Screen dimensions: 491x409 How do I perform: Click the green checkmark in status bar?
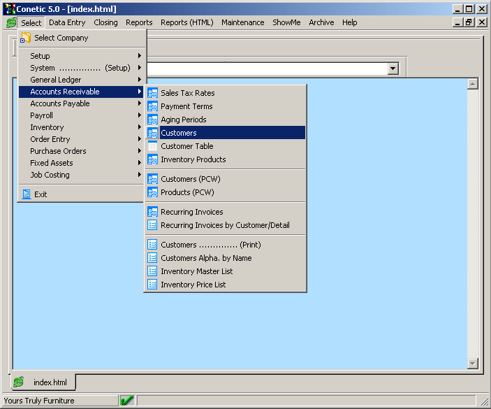pyautogui.click(x=126, y=401)
